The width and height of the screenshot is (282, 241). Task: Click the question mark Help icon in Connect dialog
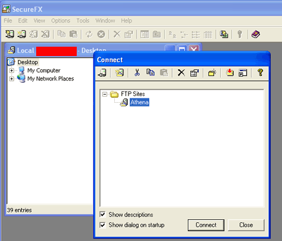(x=260, y=72)
